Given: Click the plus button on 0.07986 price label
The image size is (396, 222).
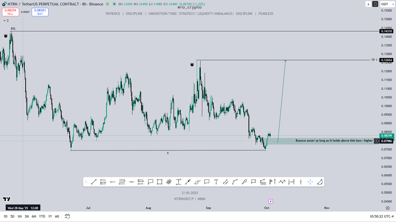Looking at the screenshot, I should pyautogui.click(x=377, y=141).
